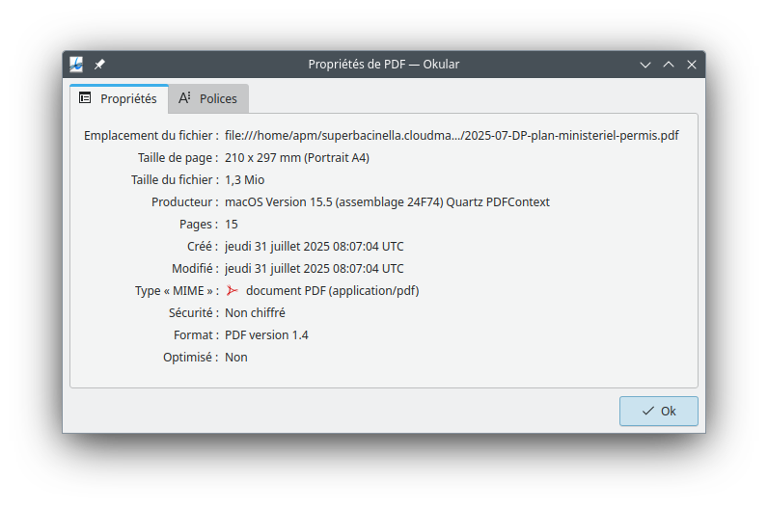Select the Propriétés tab

[119, 98]
